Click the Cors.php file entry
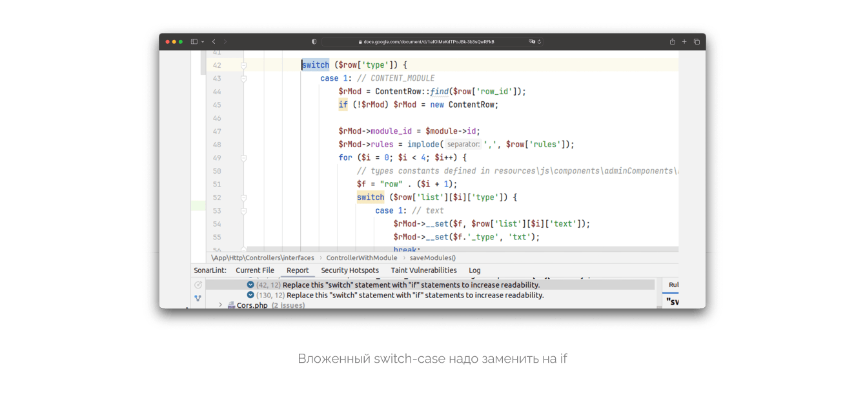Image resolution: width=865 pixels, height=395 pixels. pyautogui.click(x=252, y=305)
